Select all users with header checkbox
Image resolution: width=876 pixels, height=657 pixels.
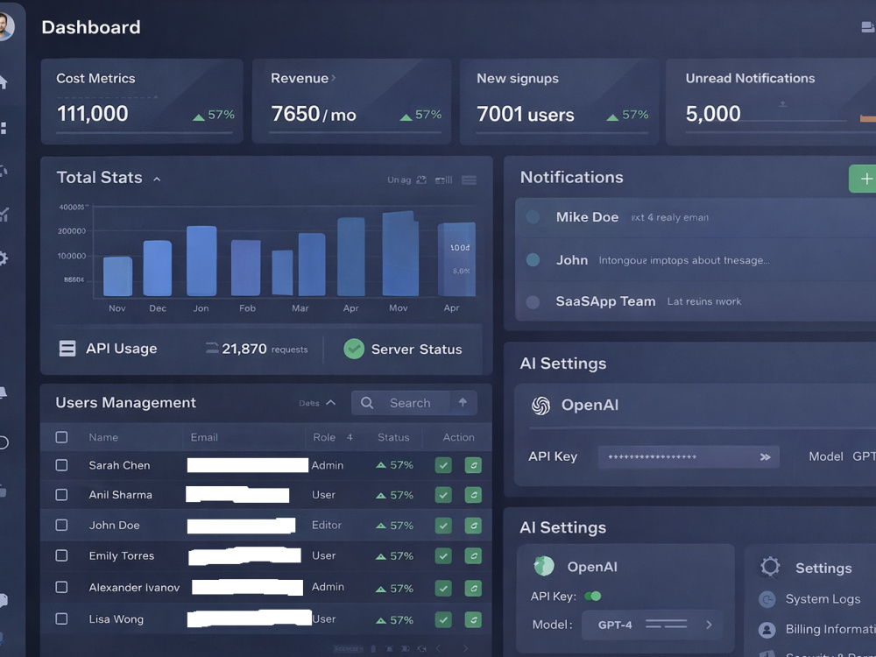[x=61, y=437]
